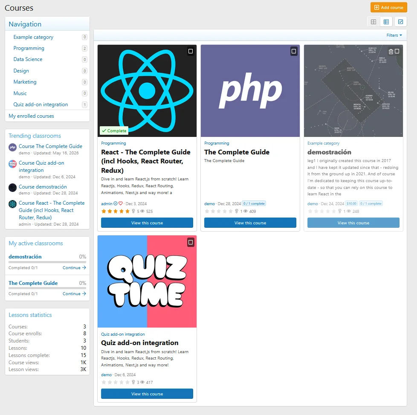417x415 pixels.
Task: Open Course demostración trending link
Action: pyautogui.click(x=43, y=187)
